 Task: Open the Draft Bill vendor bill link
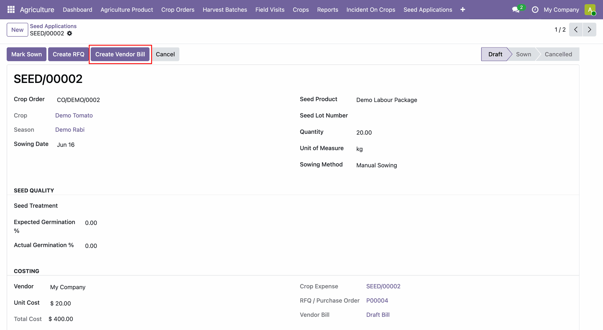click(x=378, y=315)
